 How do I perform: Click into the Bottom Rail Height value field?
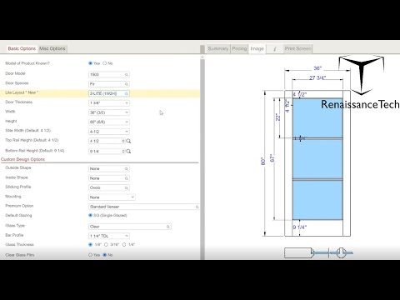pyautogui.click(x=105, y=152)
